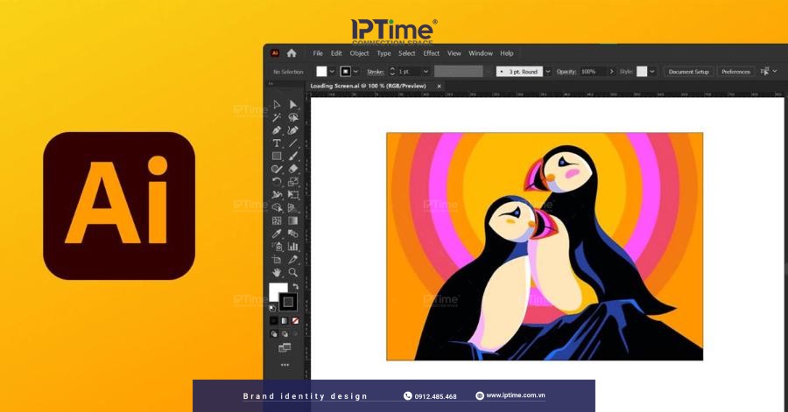Image resolution: width=788 pixels, height=412 pixels.
Task: Click Change Screen Mode icon
Action: click(x=285, y=347)
